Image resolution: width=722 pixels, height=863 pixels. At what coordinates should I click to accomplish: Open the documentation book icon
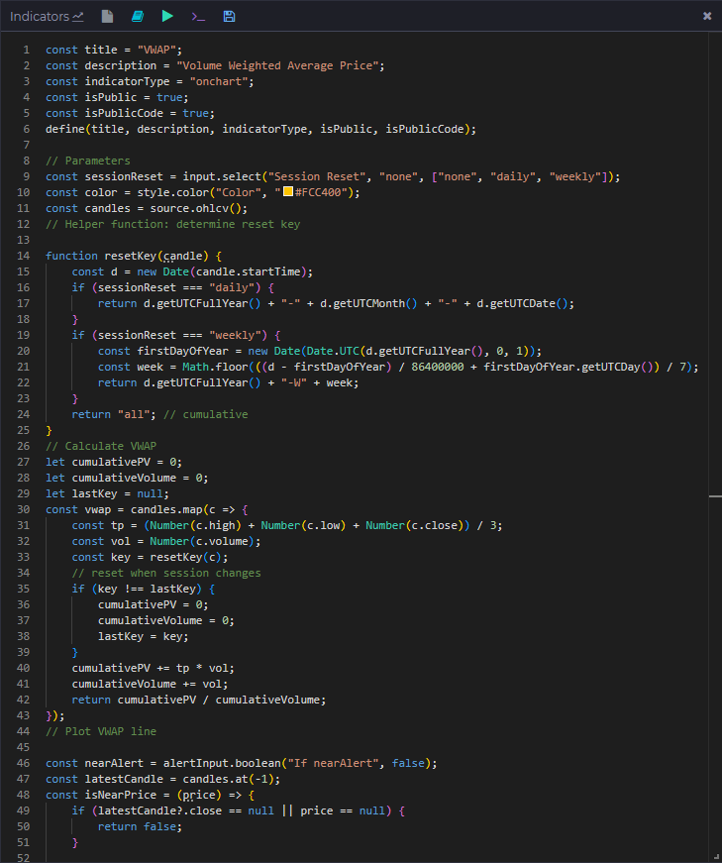(x=138, y=17)
